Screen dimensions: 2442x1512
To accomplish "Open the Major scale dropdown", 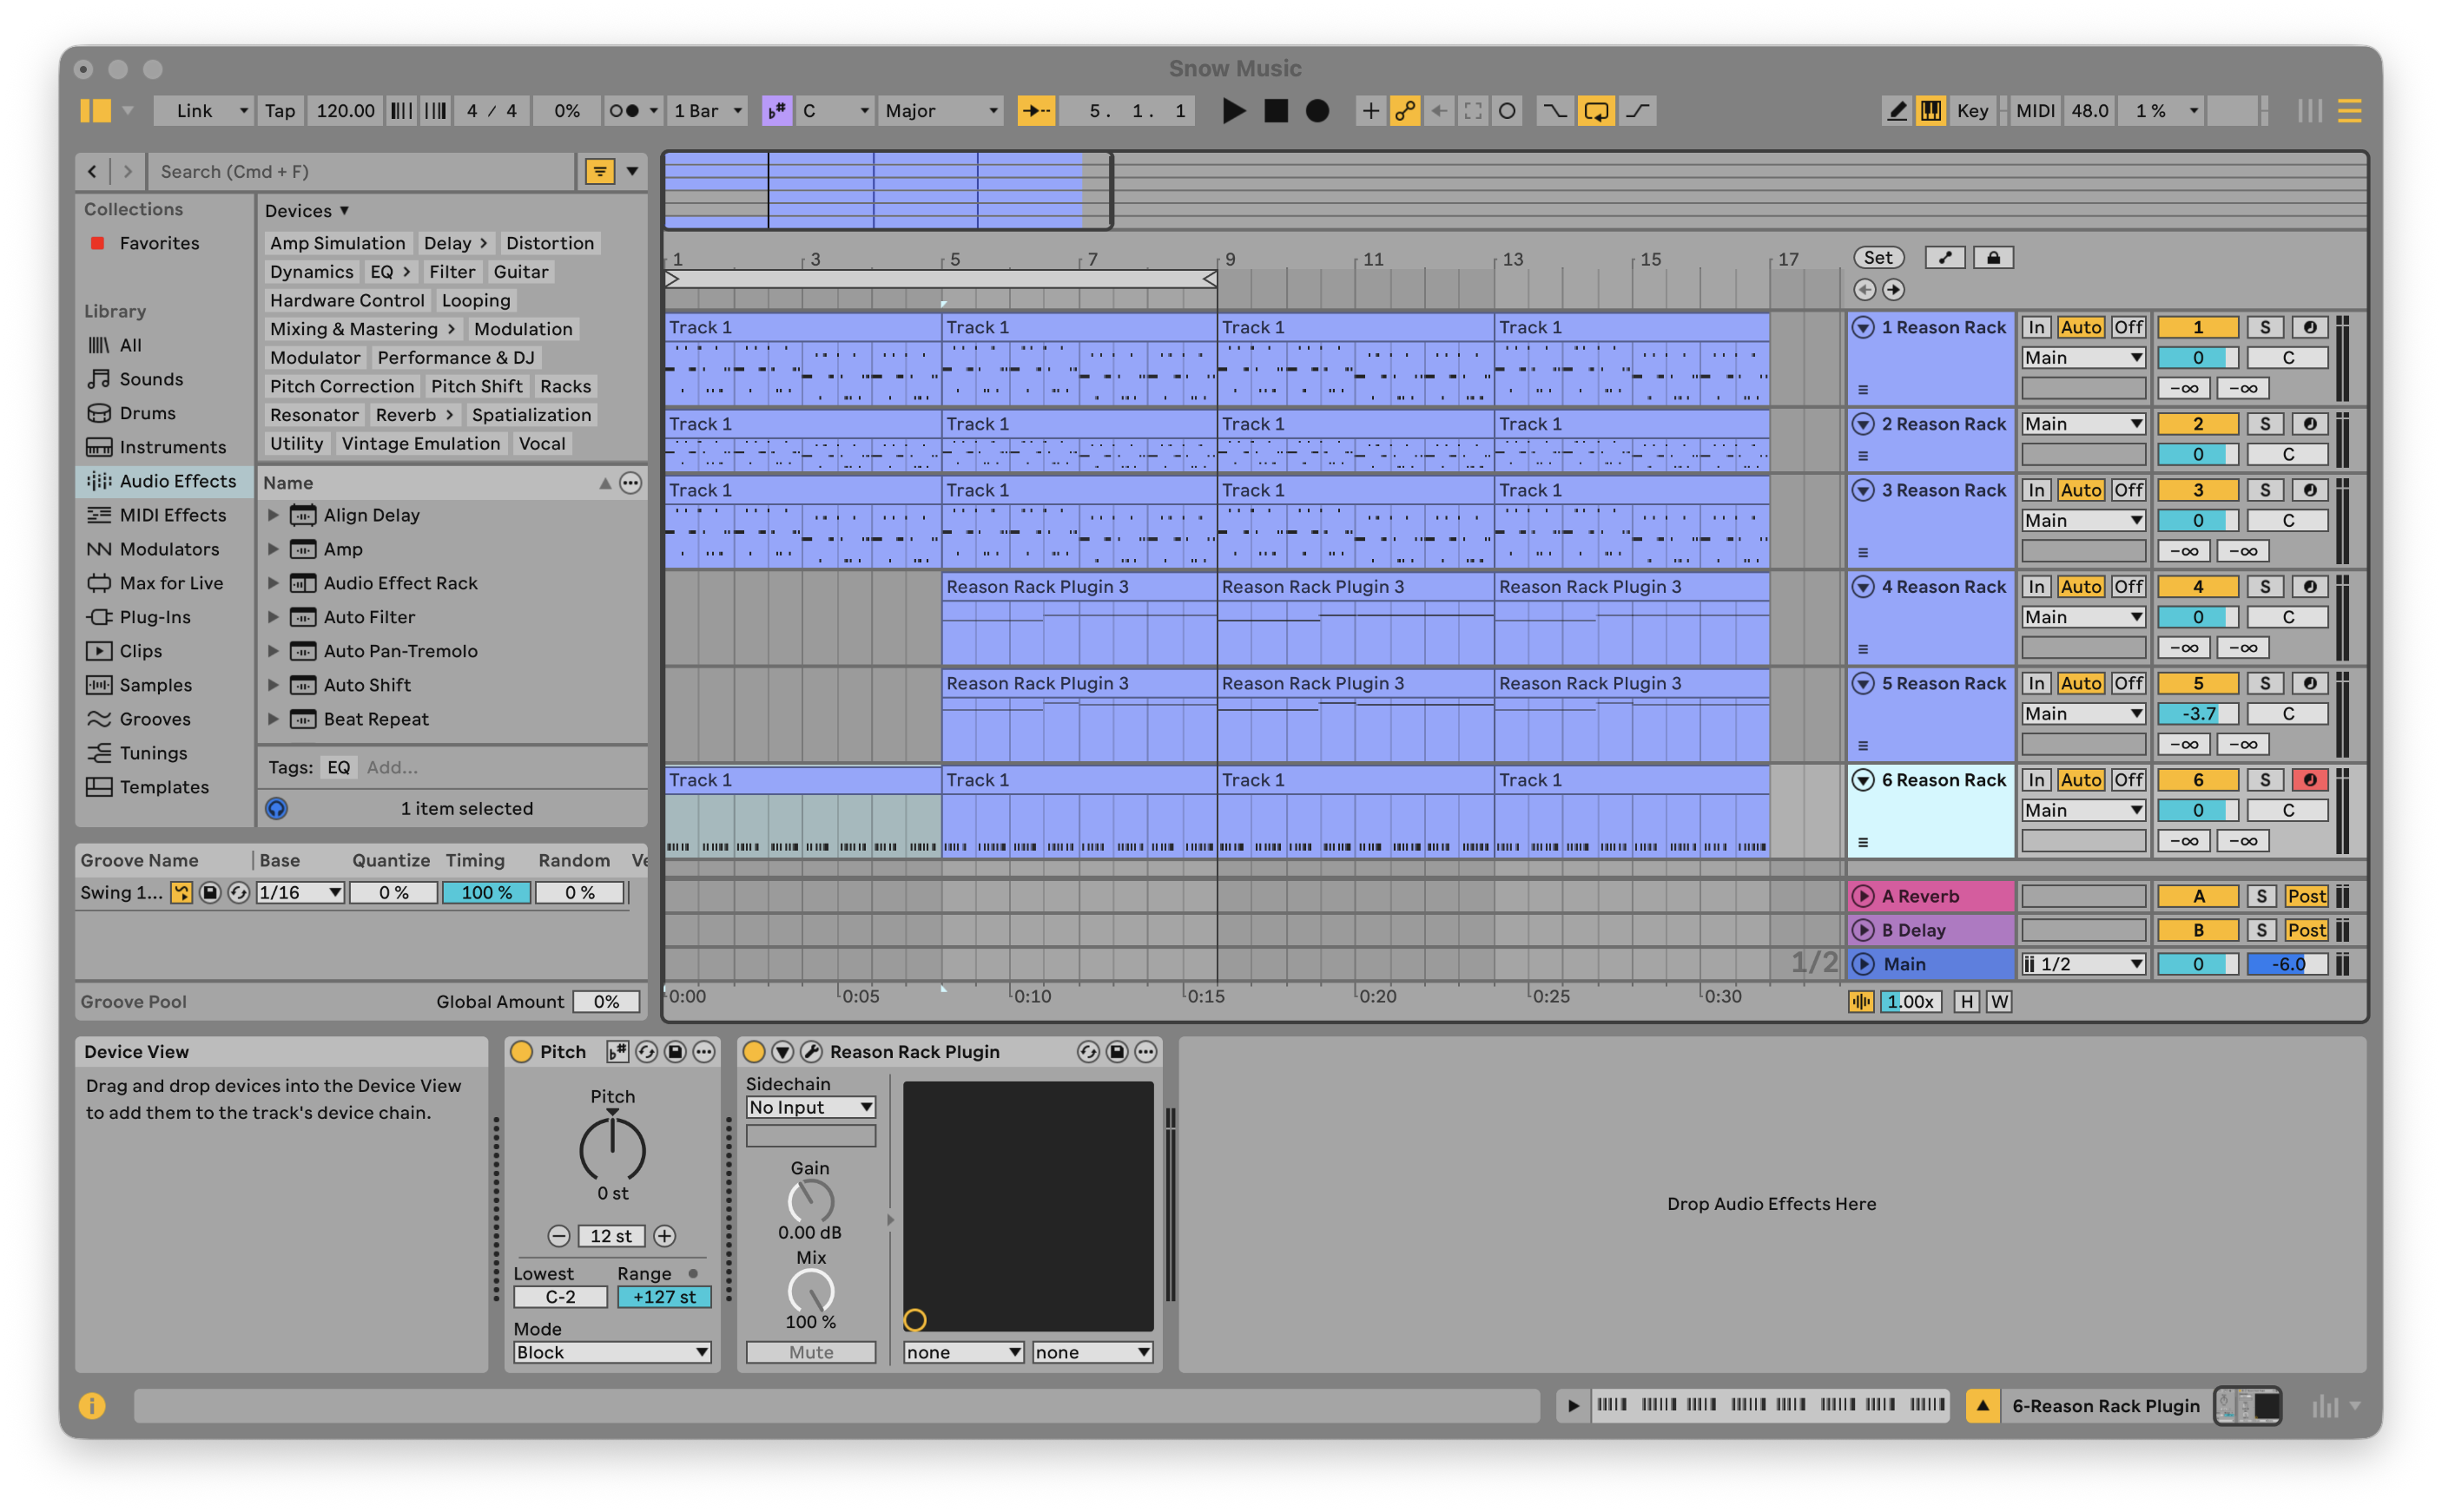I will [940, 111].
